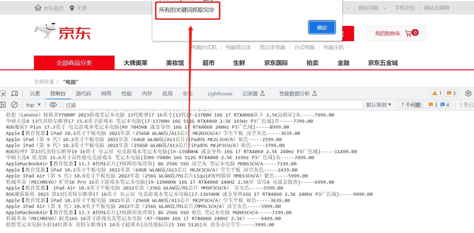Viewport: 474px width, 233px height.
Task: Clear the console with ban icon
Action: pos(14,105)
